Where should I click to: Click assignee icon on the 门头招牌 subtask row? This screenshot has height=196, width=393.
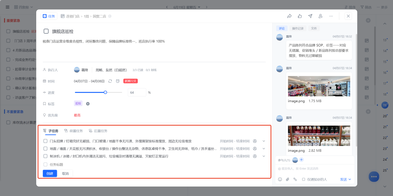(x=255, y=141)
